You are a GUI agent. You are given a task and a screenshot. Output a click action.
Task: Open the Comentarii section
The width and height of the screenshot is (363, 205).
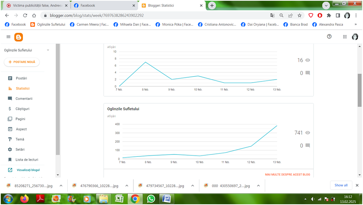pos(24,99)
